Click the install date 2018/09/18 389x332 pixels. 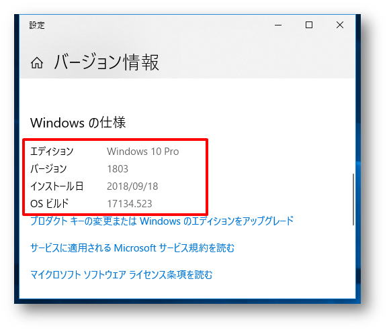132,186
